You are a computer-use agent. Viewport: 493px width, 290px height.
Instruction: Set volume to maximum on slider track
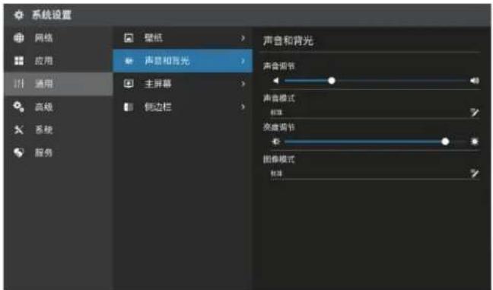(467, 81)
